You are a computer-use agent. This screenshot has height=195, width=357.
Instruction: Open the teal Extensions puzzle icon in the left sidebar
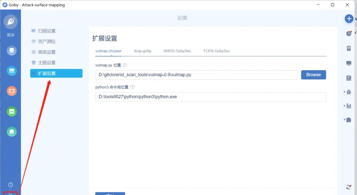click(x=12, y=131)
